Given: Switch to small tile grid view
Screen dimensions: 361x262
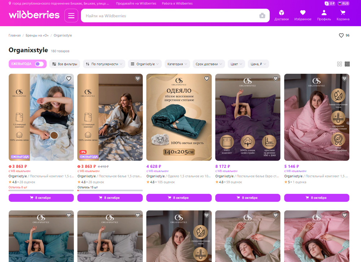Looking at the screenshot, I should 347,64.
